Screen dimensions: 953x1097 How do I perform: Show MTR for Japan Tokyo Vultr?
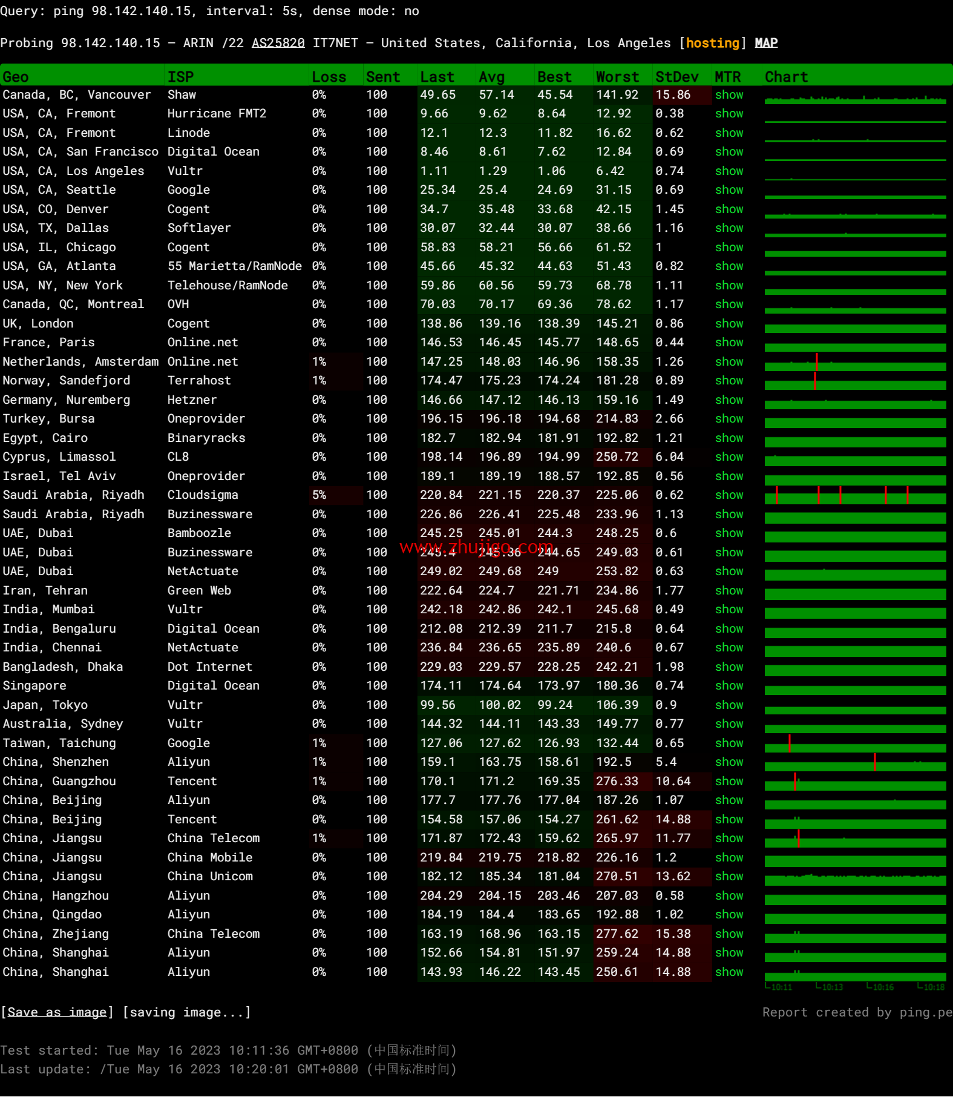pyautogui.click(x=729, y=705)
